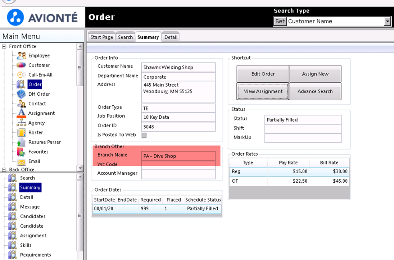Click the icon beside Skills
The height and width of the screenshot is (260, 394).
[12, 245]
